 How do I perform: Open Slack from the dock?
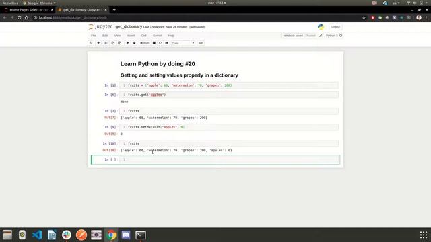67,235
